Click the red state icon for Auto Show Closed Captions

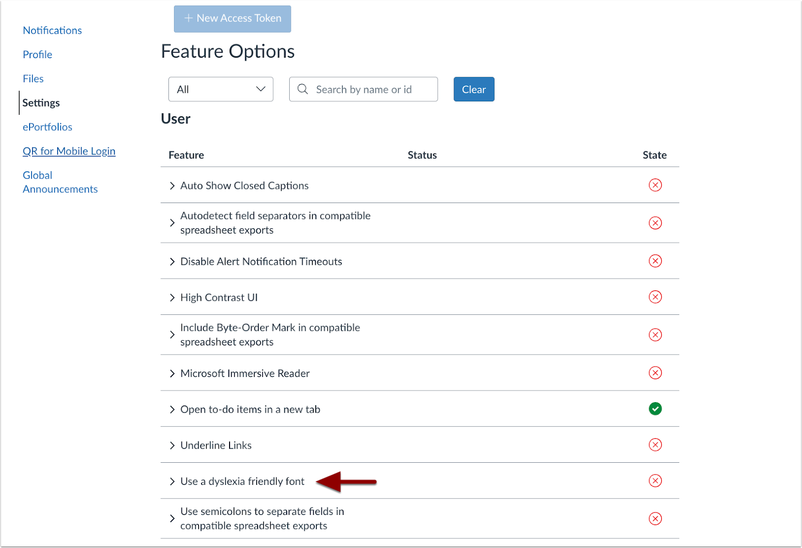pos(656,185)
